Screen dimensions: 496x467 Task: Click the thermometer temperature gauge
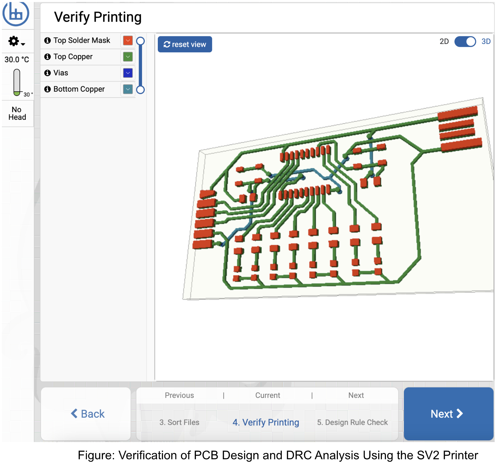pos(17,82)
